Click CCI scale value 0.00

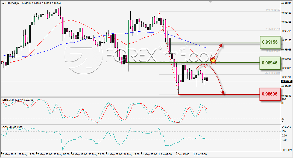coord(284,136)
